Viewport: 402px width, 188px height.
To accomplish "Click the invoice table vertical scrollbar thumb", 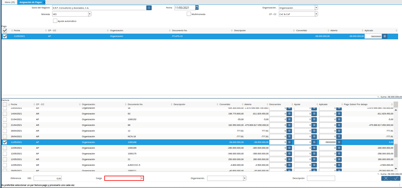I will coord(396,150).
